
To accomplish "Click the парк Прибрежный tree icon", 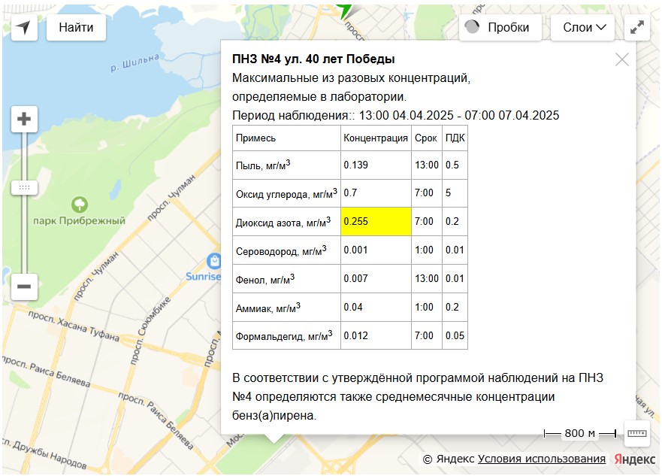I will tap(79, 204).
